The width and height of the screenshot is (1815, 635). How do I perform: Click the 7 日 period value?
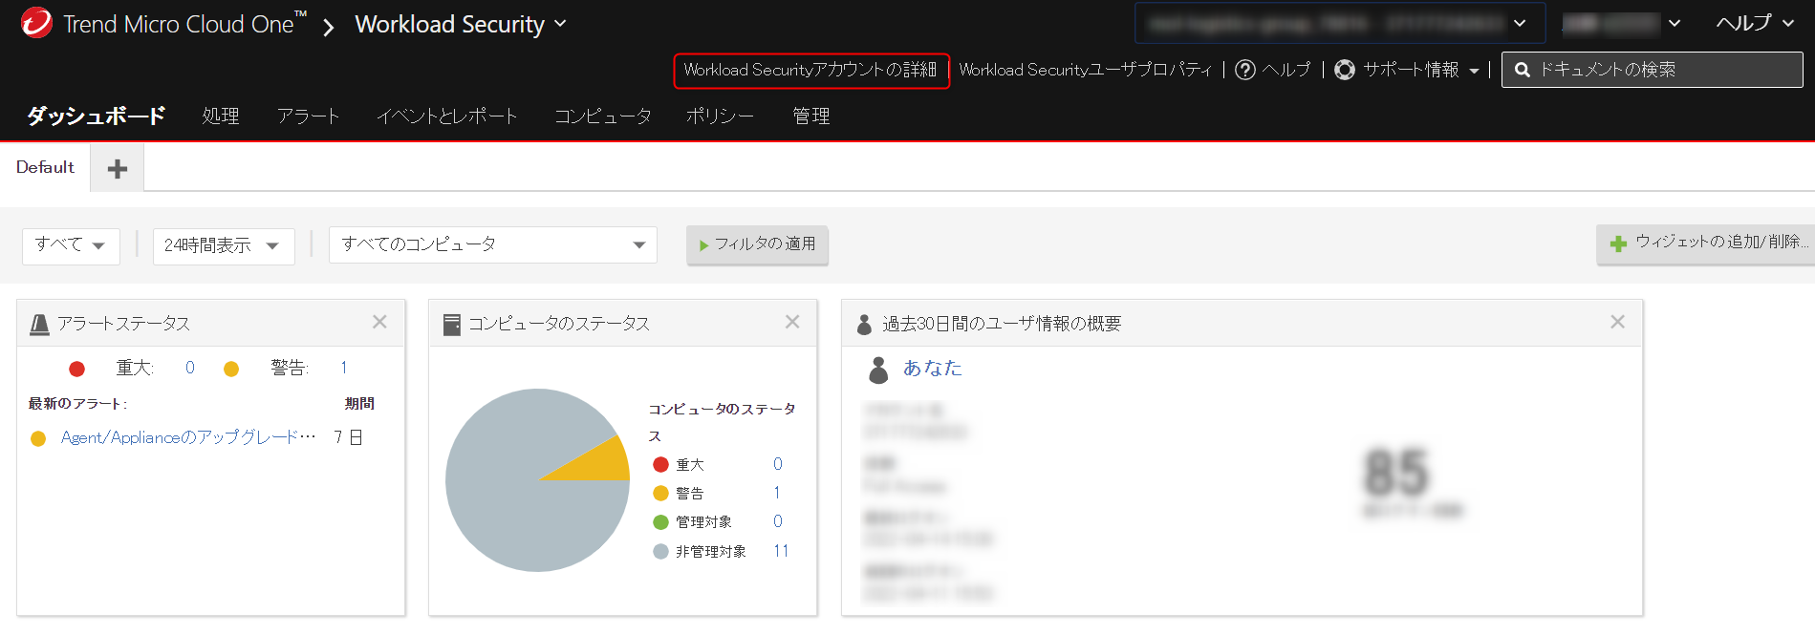[349, 437]
